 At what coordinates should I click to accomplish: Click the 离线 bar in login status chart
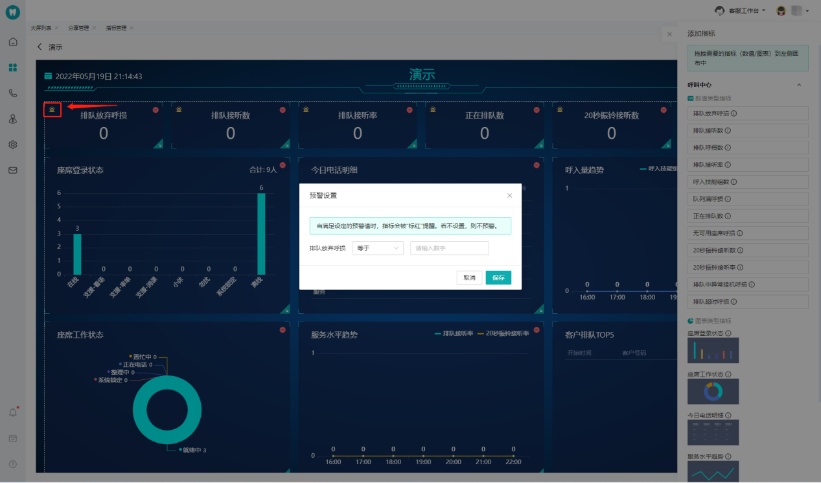pyautogui.click(x=261, y=233)
